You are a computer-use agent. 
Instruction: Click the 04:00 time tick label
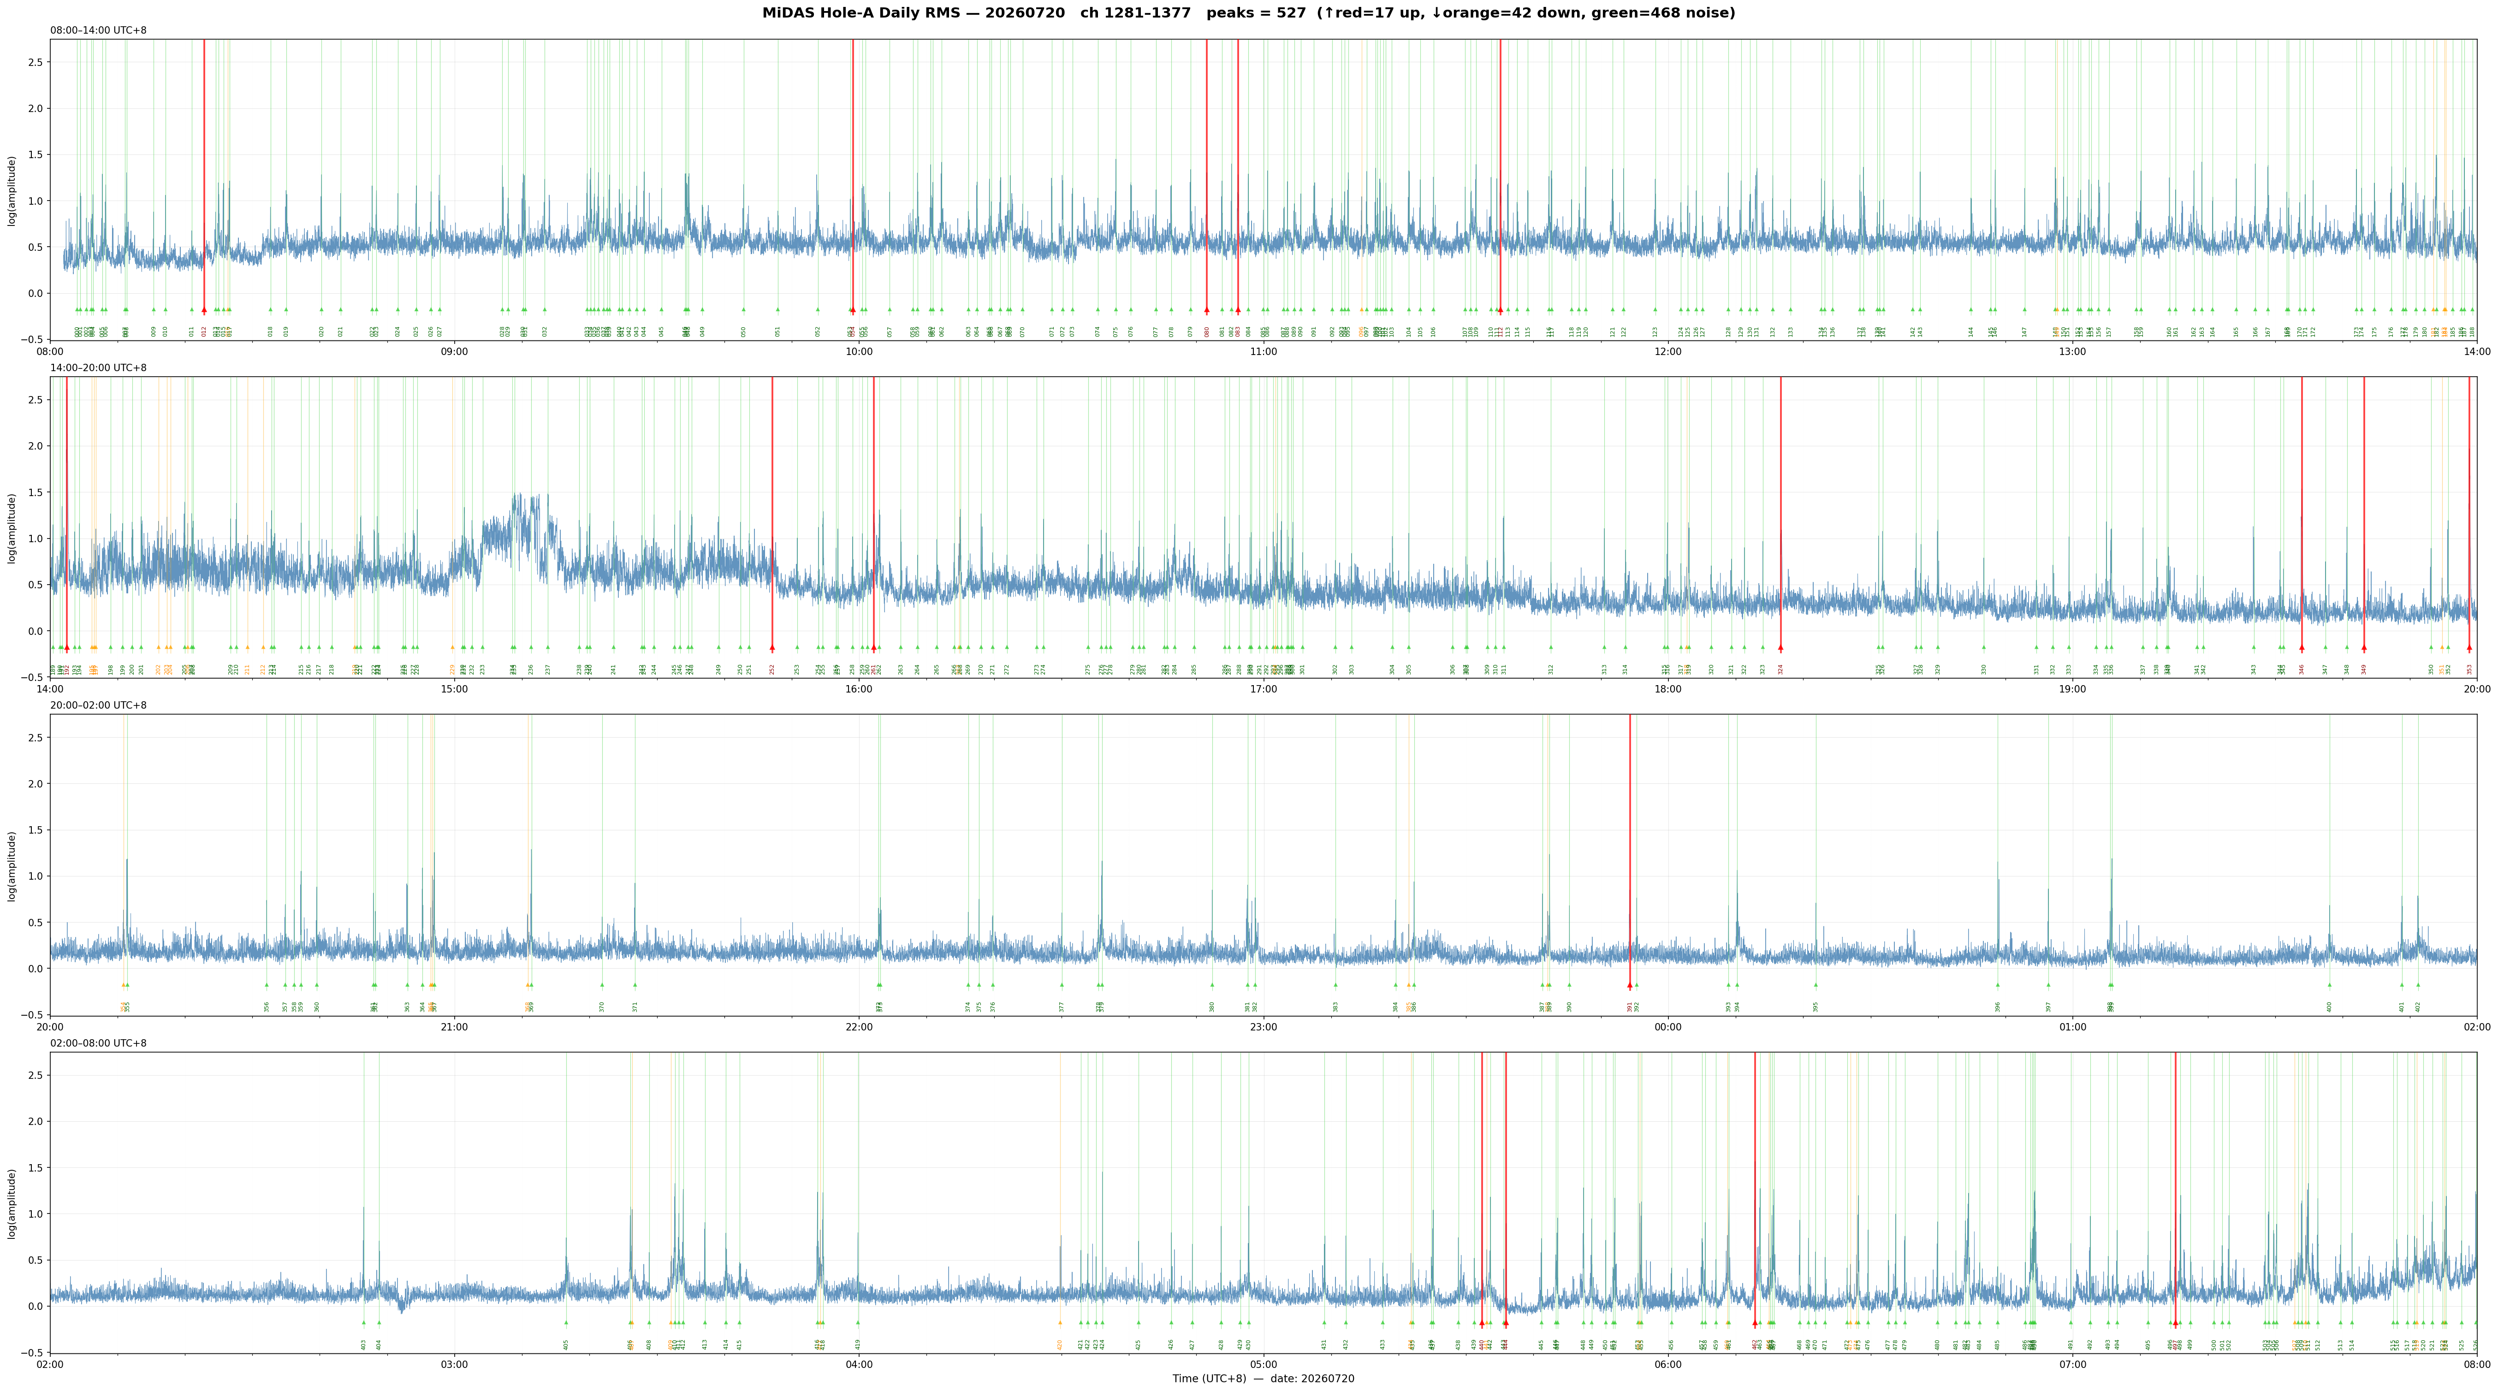click(x=859, y=1365)
